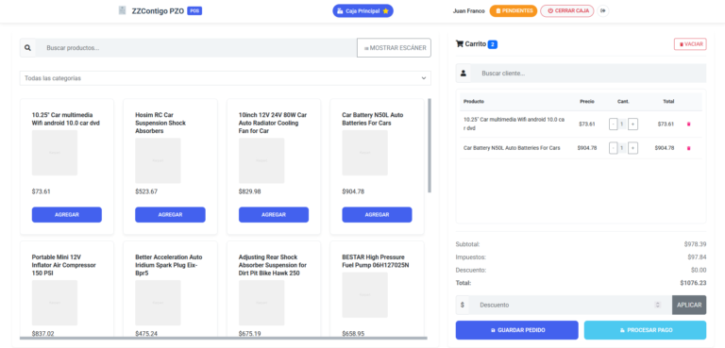
Task: Click the Precio column header
Action: pos(587,101)
